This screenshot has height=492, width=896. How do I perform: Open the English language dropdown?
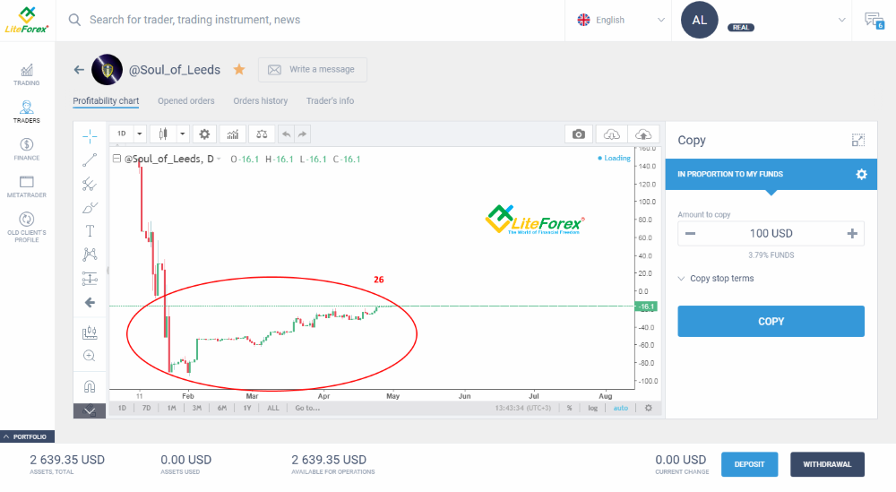coord(619,20)
